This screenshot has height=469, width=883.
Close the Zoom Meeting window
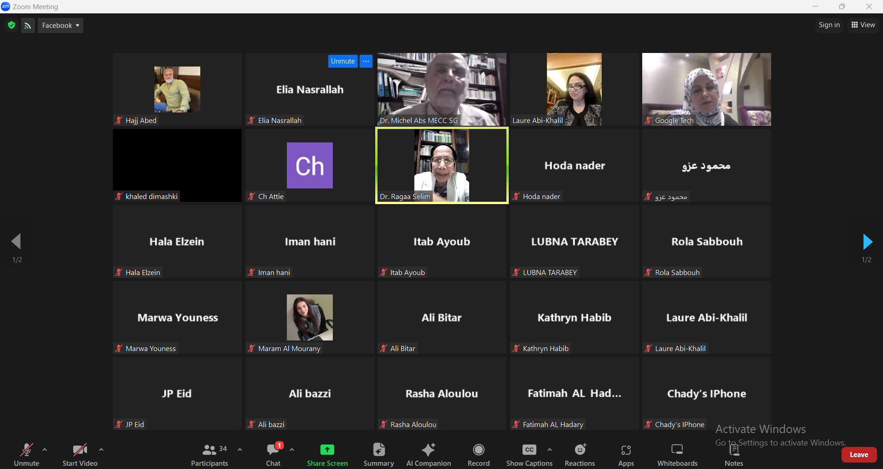(x=869, y=6)
